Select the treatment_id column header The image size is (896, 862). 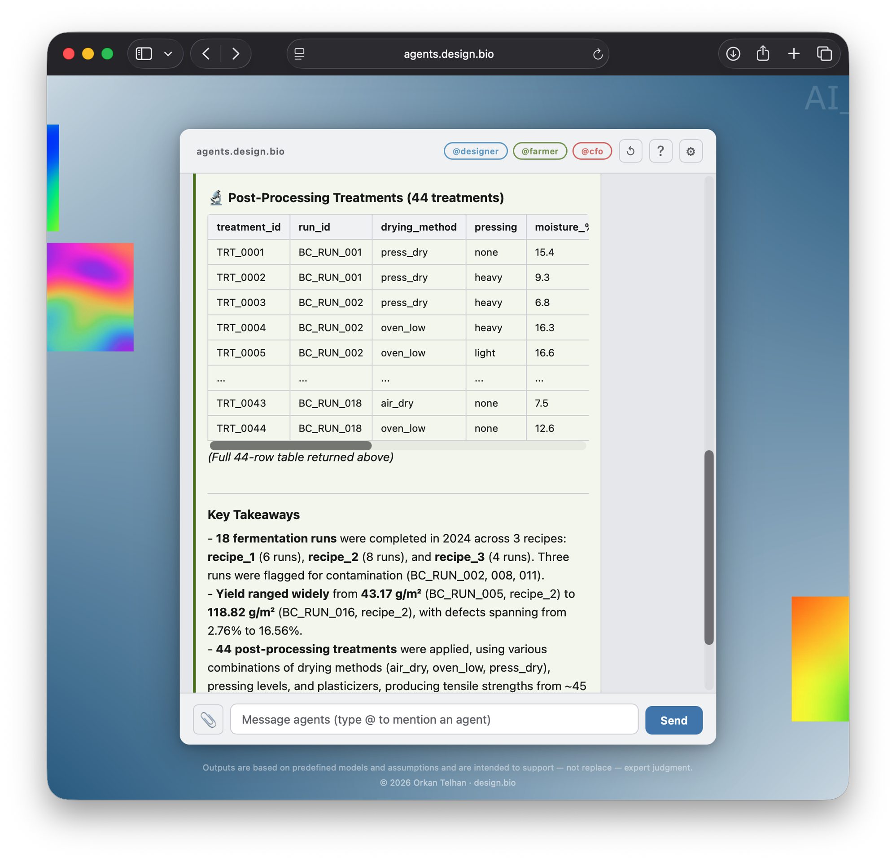click(x=249, y=227)
